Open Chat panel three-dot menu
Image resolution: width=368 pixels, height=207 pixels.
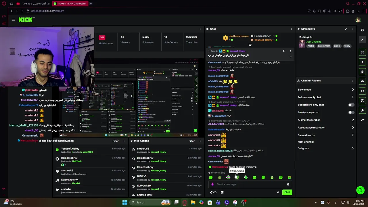291,29
